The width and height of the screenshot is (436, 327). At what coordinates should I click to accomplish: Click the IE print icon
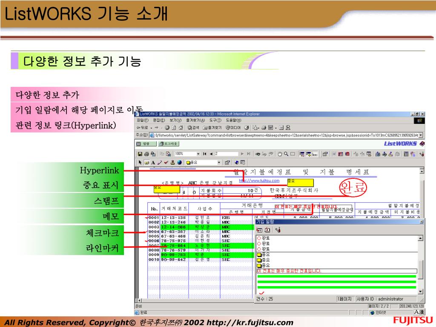pyautogui.click(x=264, y=128)
